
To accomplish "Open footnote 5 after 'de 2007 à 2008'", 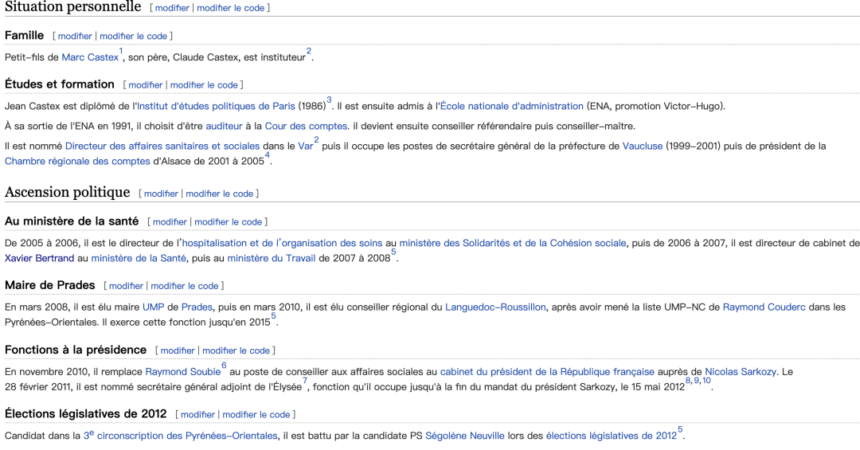I will tap(393, 252).
